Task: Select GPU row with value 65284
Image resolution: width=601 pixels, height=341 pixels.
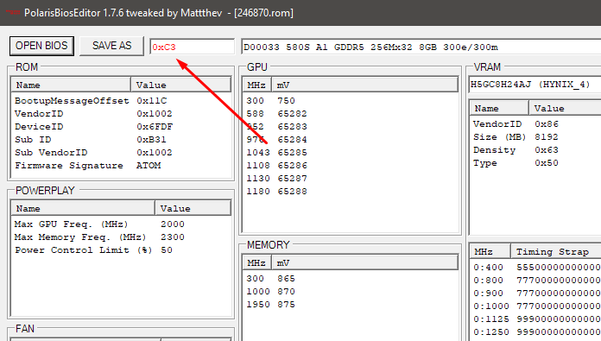Action: [x=351, y=140]
